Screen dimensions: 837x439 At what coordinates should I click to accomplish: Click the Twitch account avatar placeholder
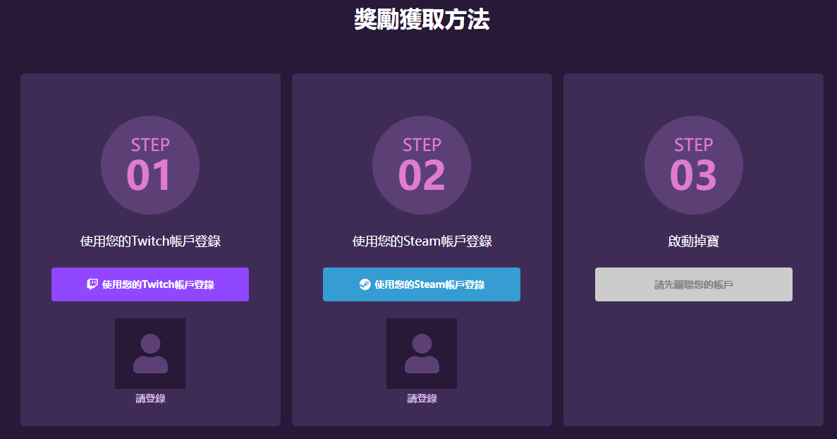coord(150,353)
